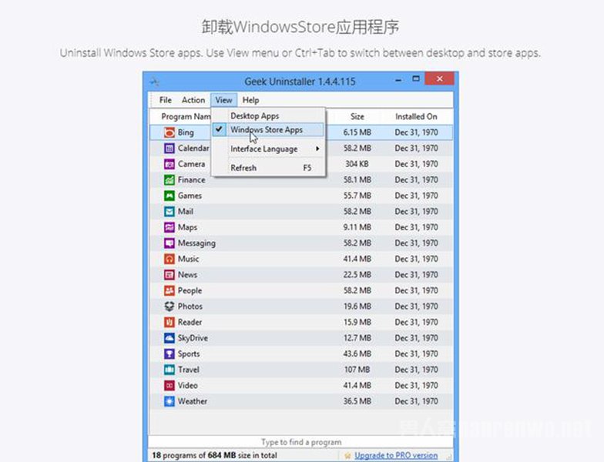Expand the Interface Language submenu
The width and height of the screenshot is (604, 462).
(x=268, y=149)
